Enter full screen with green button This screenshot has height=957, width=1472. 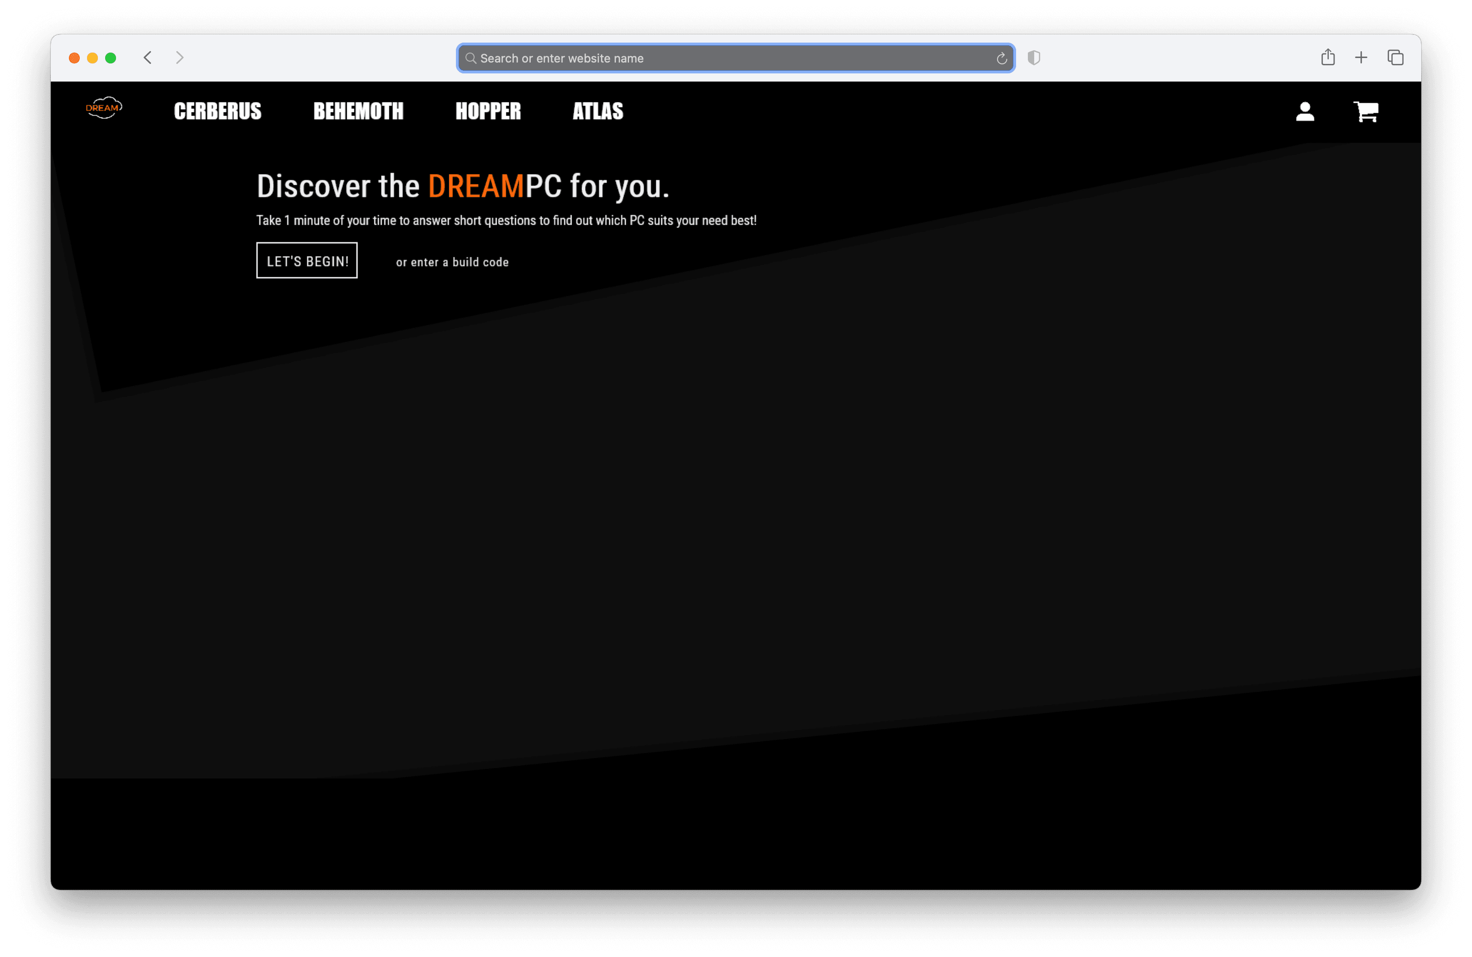tap(111, 58)
